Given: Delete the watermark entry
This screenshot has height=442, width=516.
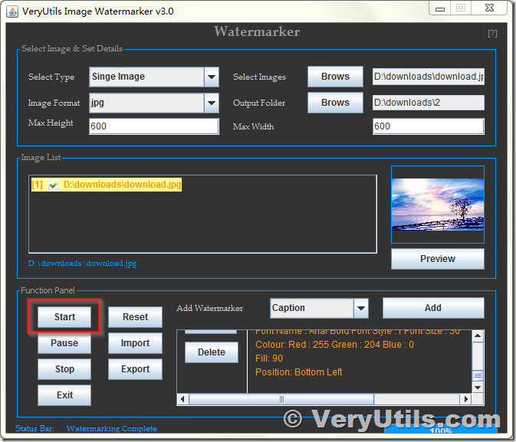Looking at the screenshot, I should pyautogui.click(x=212, y=352).
